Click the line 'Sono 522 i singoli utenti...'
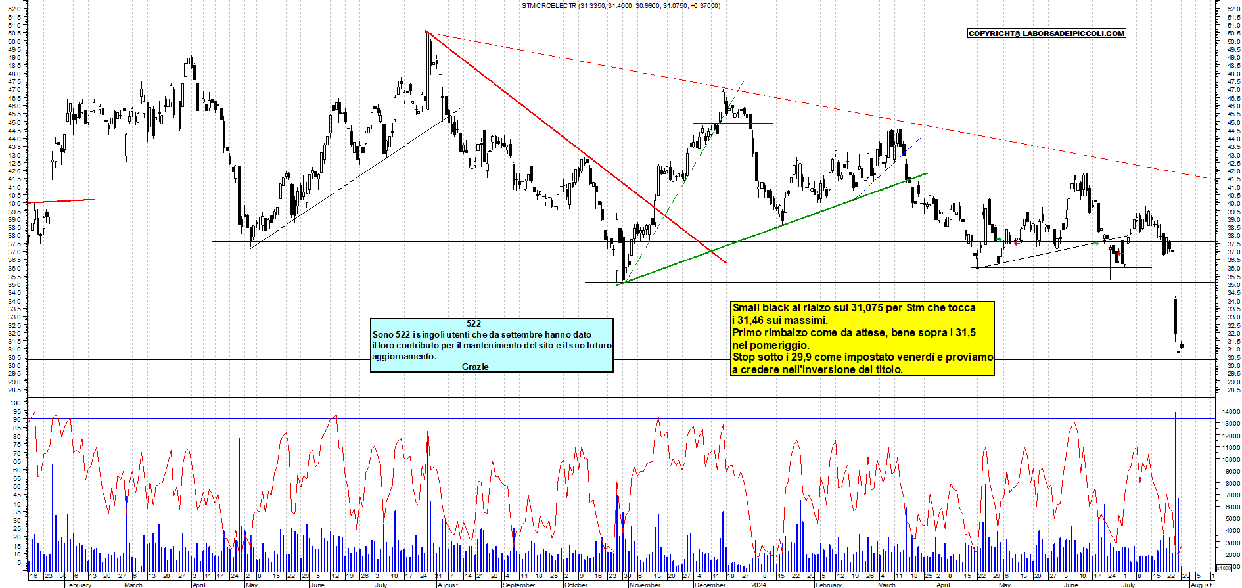The height and width of the screenshot is (588, 1242). click(482, 334)
